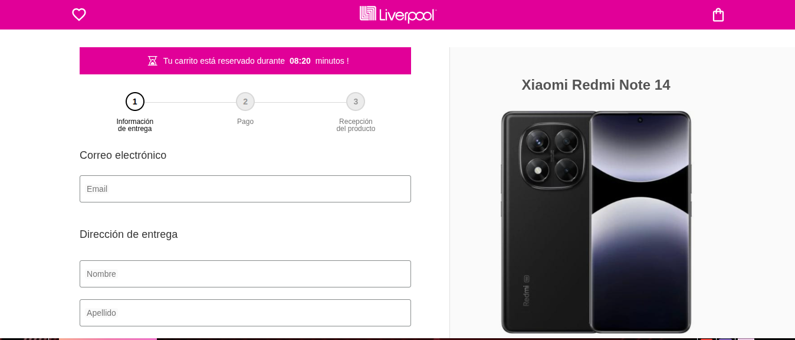Viewport: 795px width, 340px height.
Task: Click the Liverpool logo in header
Action: (398, 14)
